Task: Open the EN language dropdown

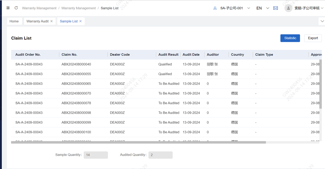Action: tap(268, 8)
